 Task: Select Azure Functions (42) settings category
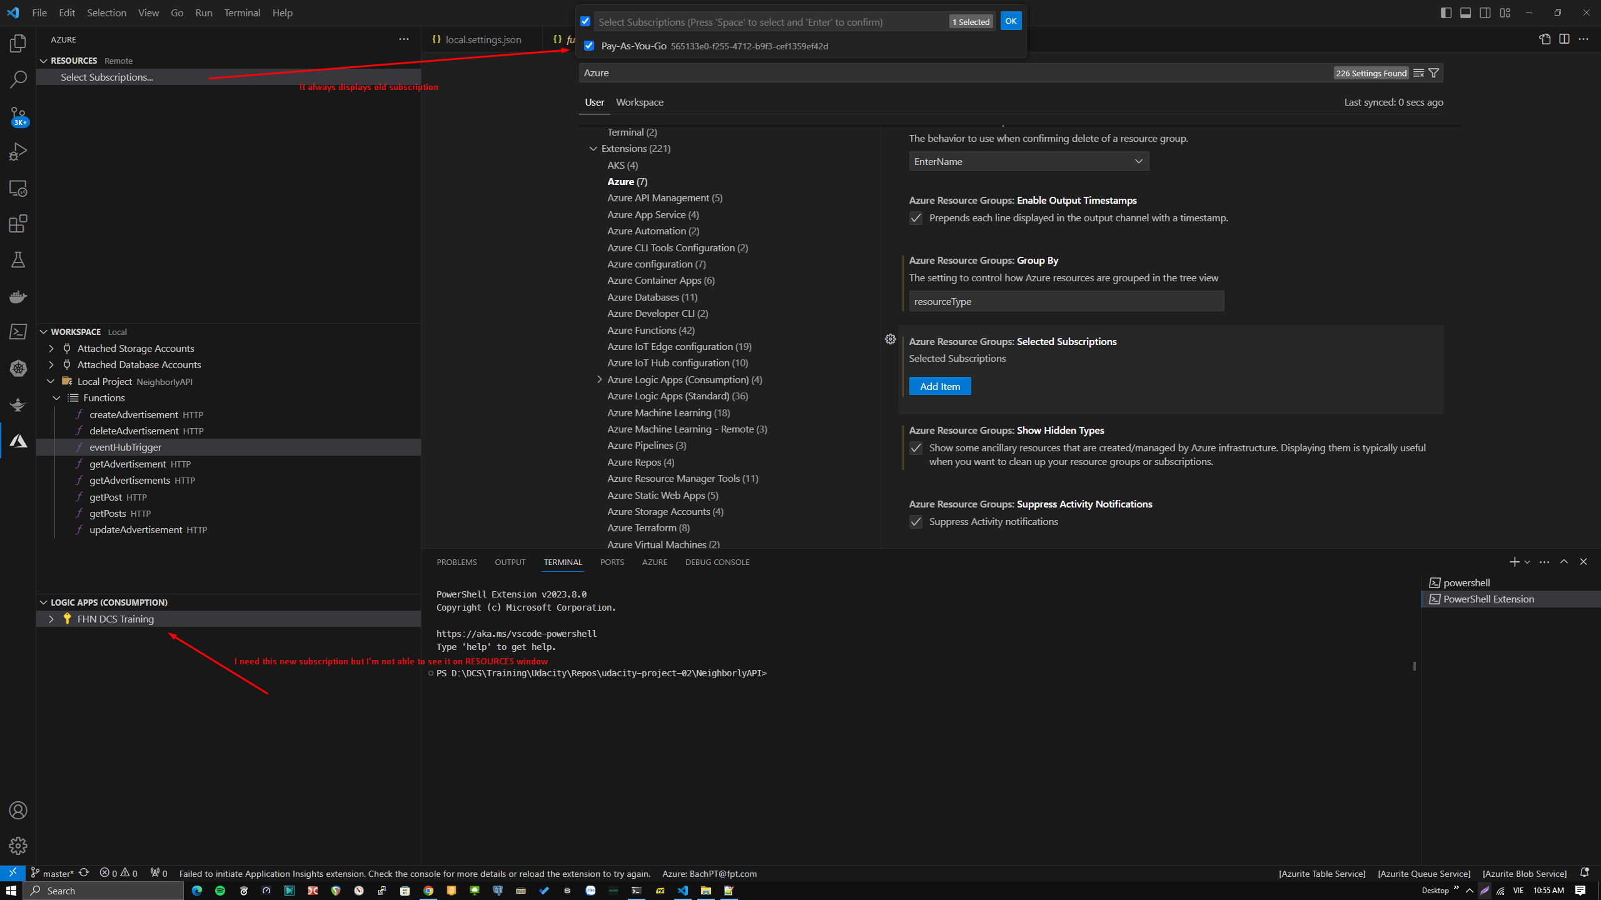point(650,330)
